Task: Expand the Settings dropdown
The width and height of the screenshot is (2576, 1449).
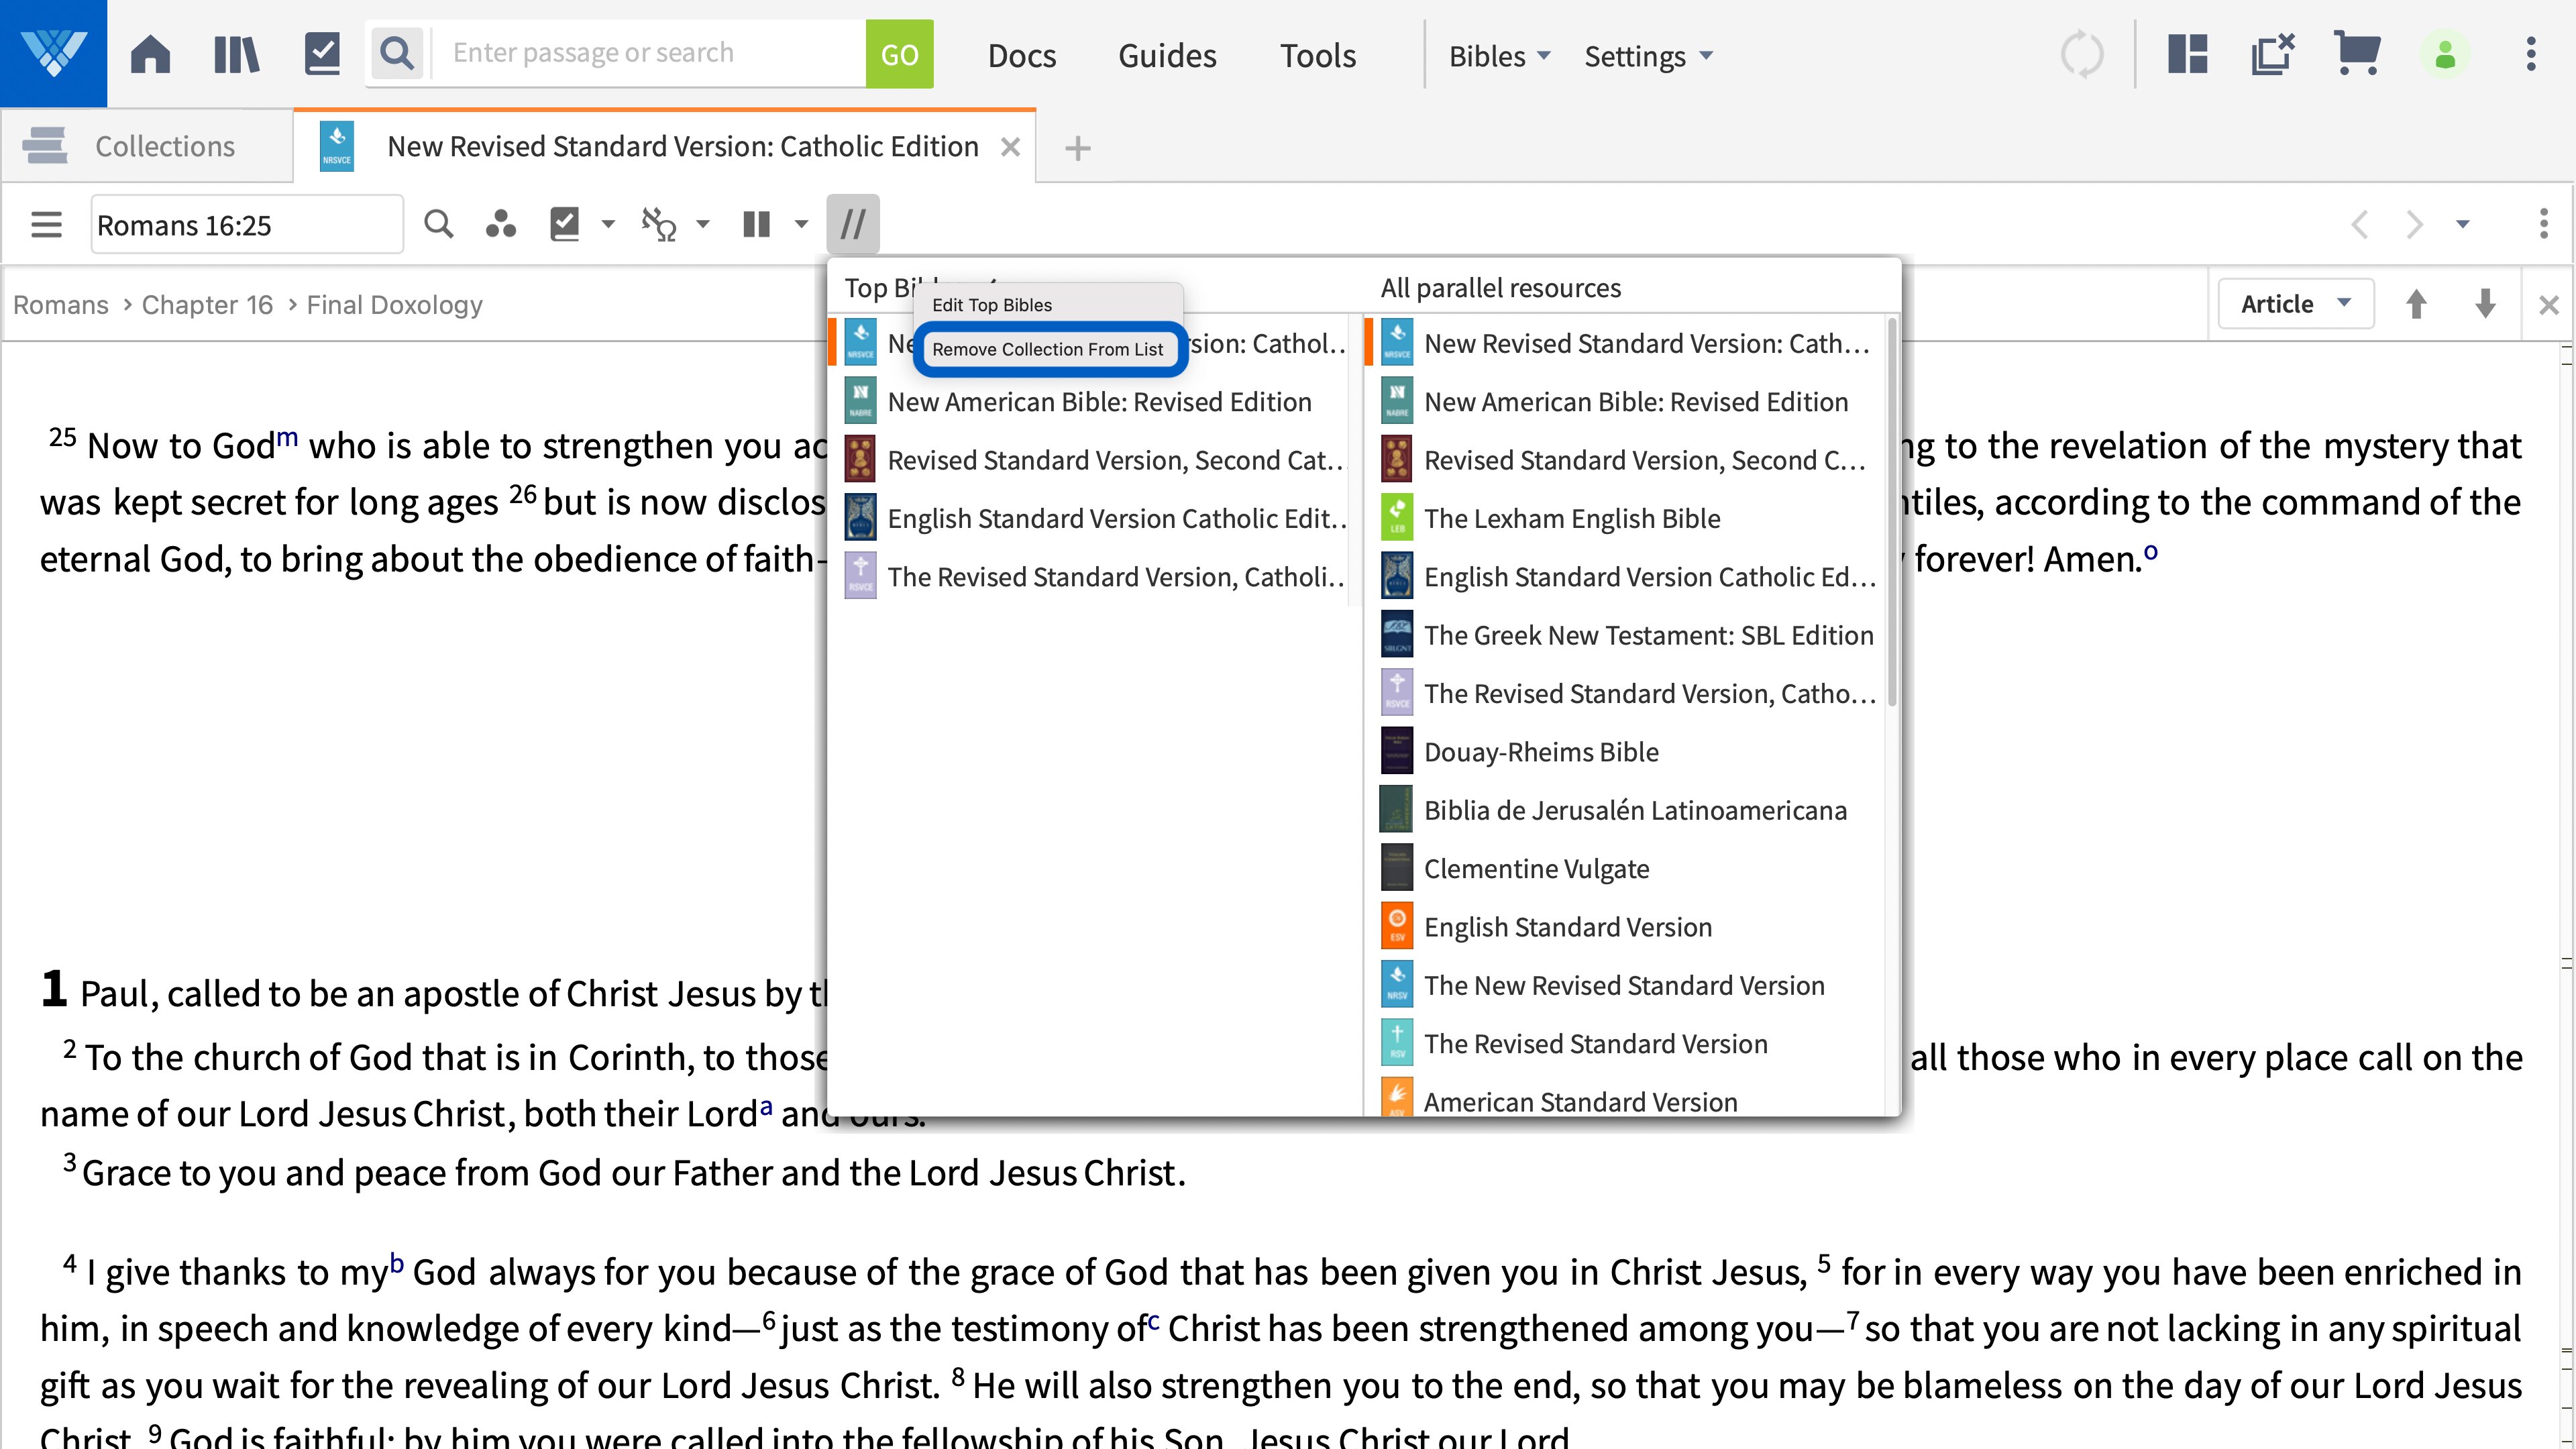Action: [x=1648, y=56]
